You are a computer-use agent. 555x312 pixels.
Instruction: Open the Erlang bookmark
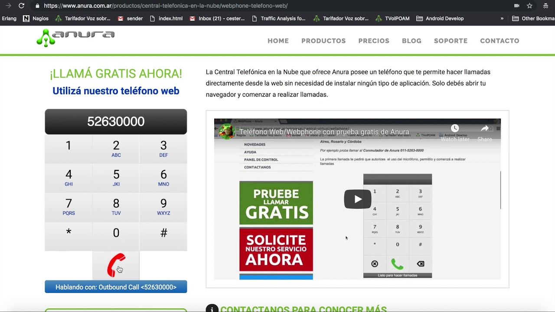point(9,19)
